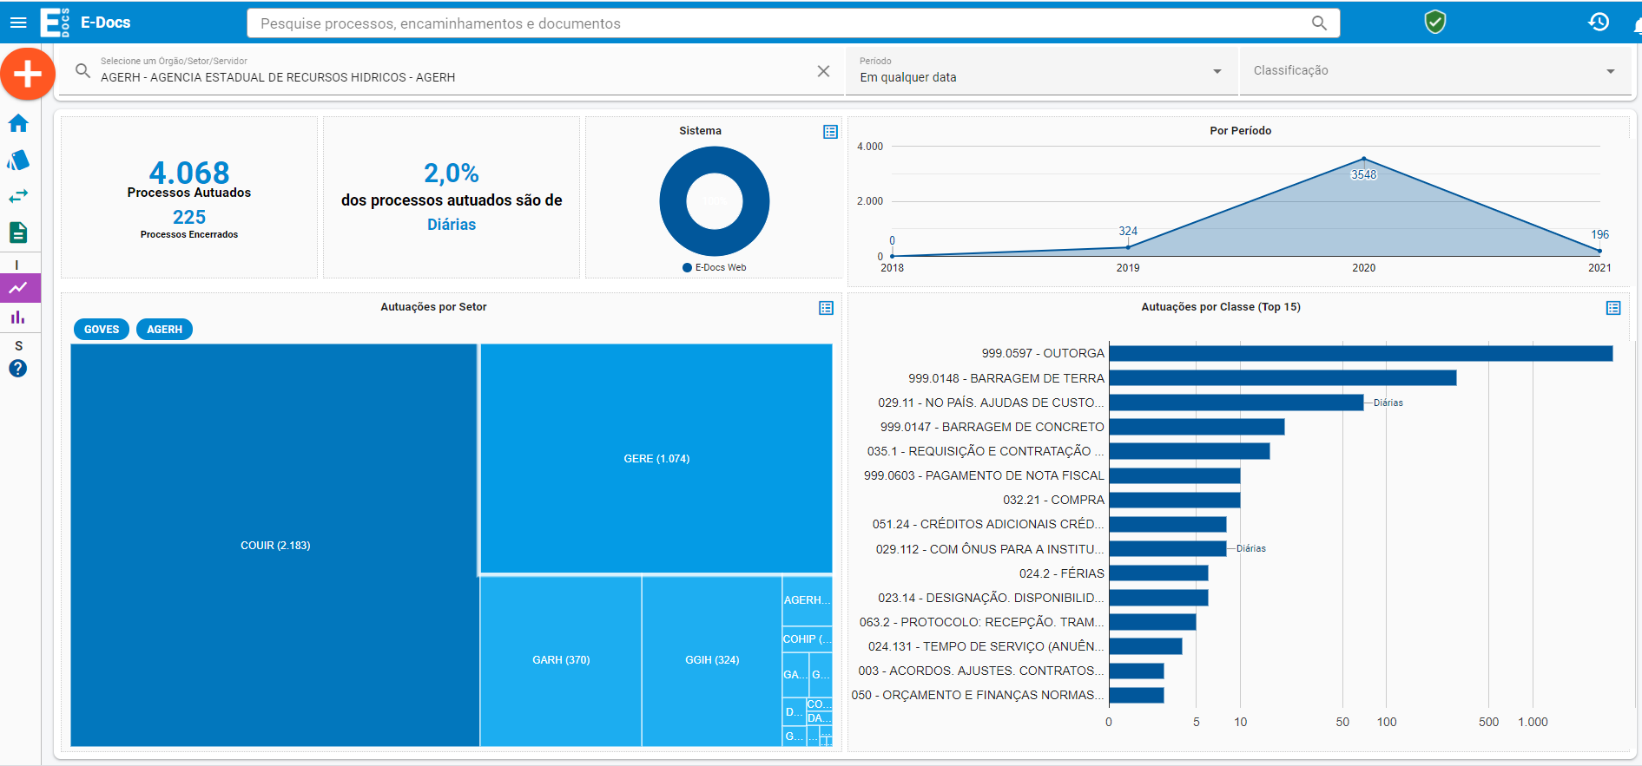Image resolution: width=1642 pixels, height=766 pixels.
Task: Show table view for Autuações por Setor
Action: tap(826, 308)
